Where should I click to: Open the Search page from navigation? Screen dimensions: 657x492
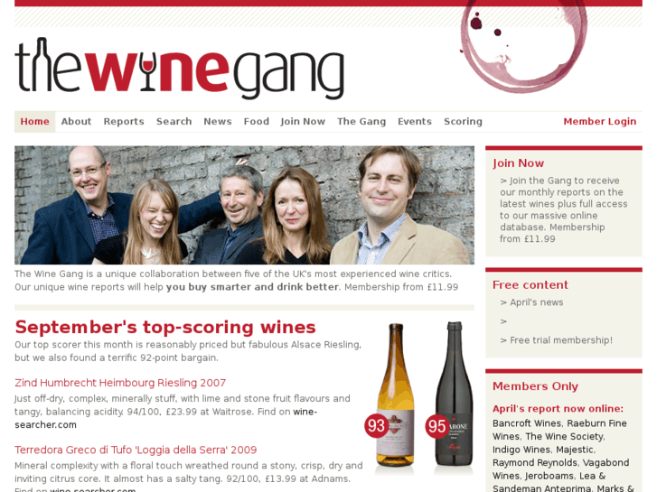pos(174,122)
